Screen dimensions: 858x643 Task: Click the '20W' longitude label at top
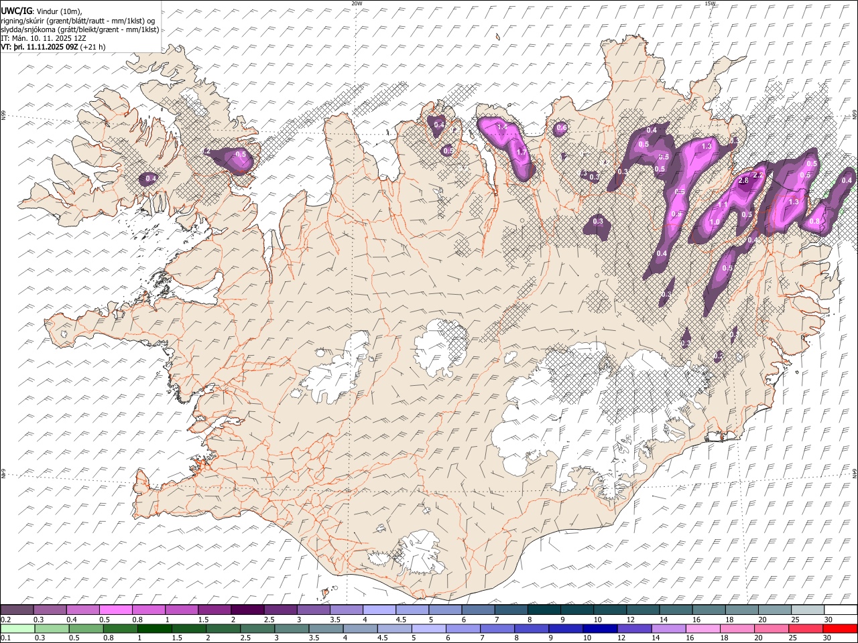[x=357, y=3]
